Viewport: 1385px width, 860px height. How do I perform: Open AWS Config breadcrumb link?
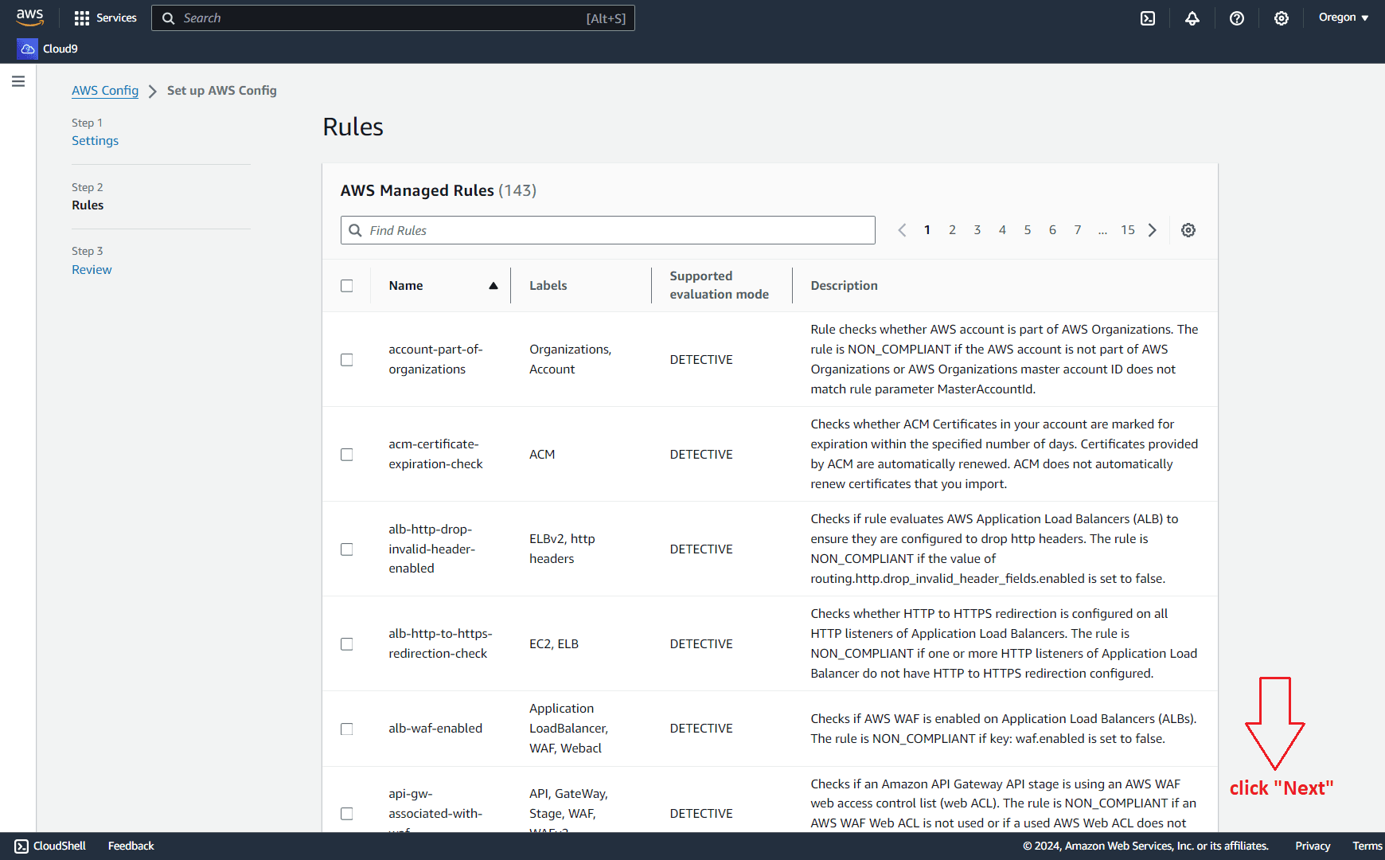(x=105, y=91)
